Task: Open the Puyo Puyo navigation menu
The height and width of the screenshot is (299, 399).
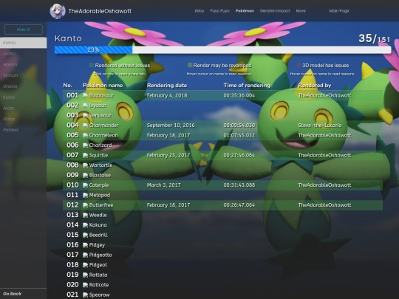Action: click(x=220, y=11)
